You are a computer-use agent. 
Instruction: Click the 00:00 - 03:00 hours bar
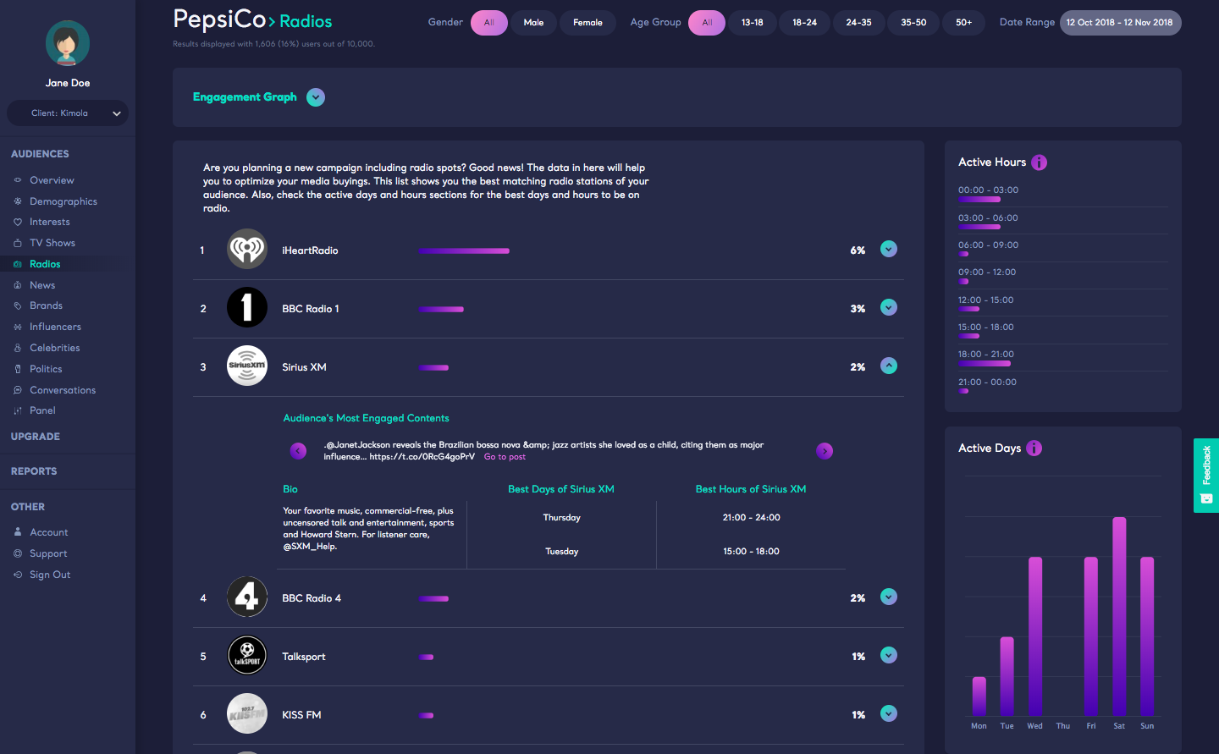pyautogui.click(x=979, y=200)
